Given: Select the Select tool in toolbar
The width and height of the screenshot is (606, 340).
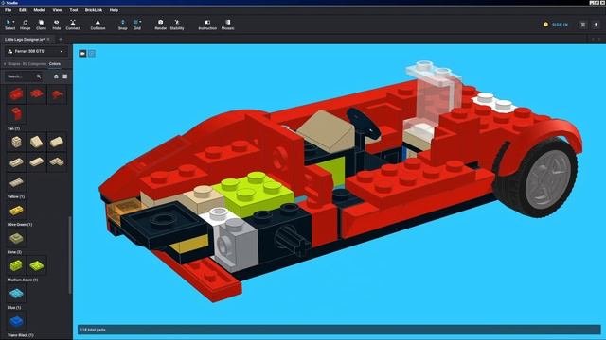Looking at the screenshot, I should tap(9, 25).
